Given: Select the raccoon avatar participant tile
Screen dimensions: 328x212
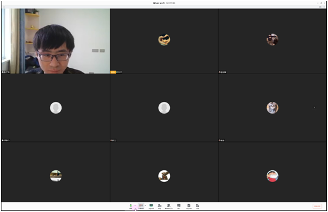Looking at the screenshot, I should pyautogui.click(x=164, y=175).
